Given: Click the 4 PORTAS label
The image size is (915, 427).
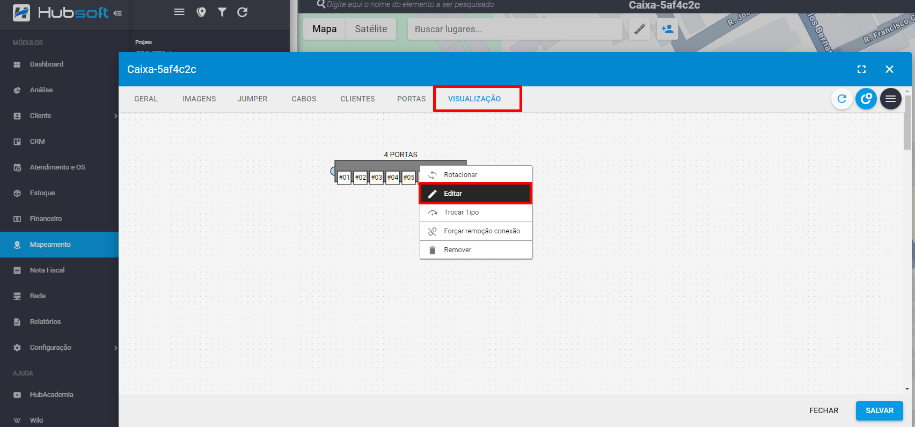Looking at the screenshot, I should (400, 154).
